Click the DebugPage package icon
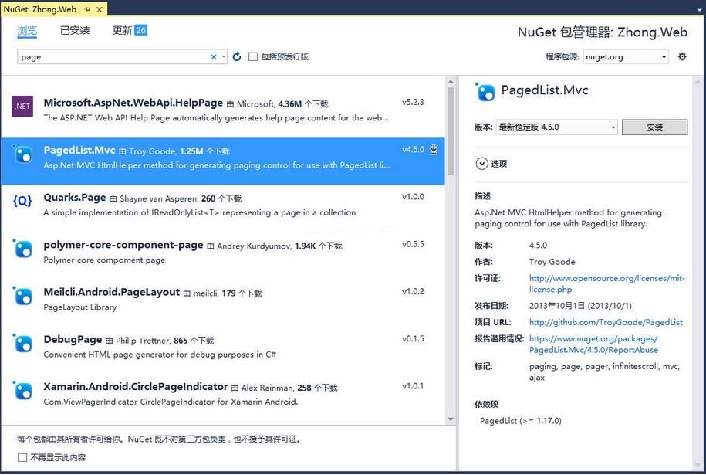The height and width of the screenshot is (475, 706). (23, 343)
